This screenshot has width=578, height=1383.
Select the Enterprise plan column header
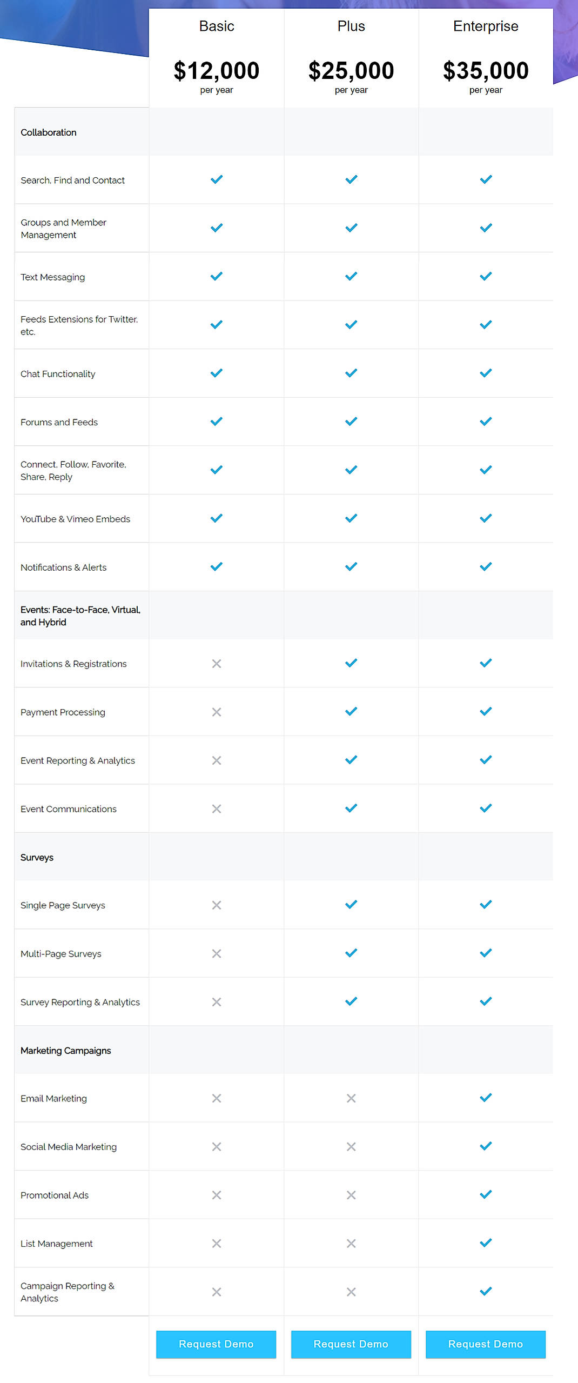pyautogui.click(x=485, y=25)
